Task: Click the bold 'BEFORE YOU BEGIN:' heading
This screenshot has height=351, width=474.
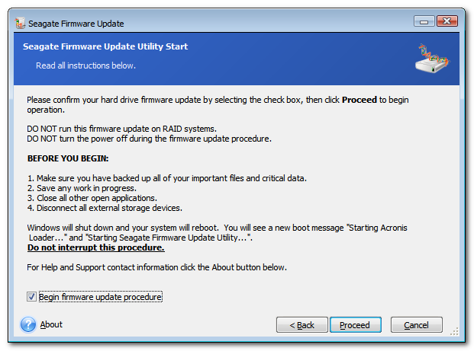Action: tap(68, 158)
